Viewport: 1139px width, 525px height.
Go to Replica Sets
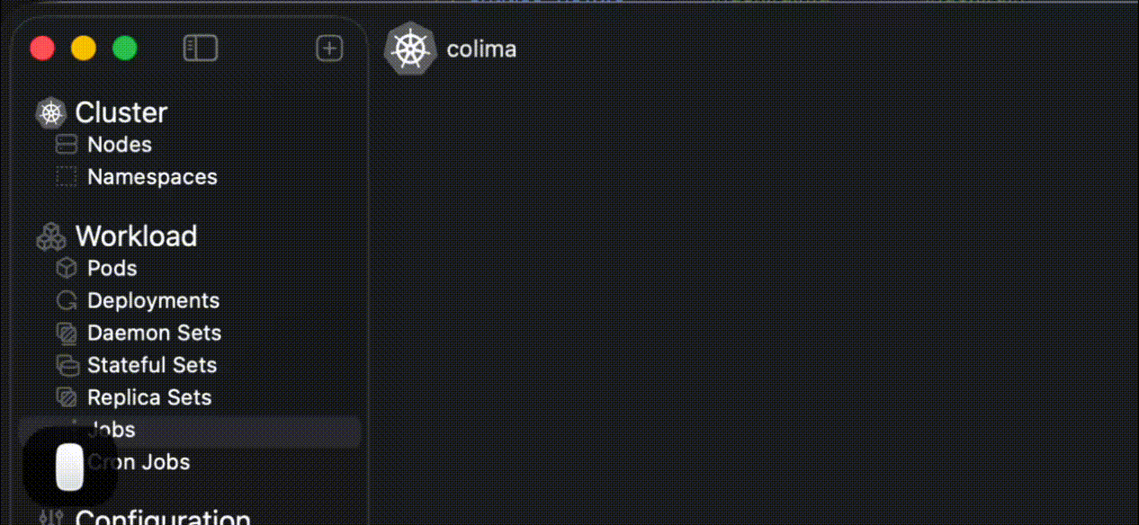coord(149,398)
